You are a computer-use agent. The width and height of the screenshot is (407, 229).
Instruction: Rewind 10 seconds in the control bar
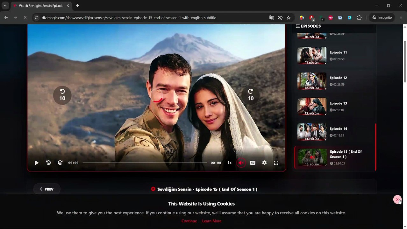48,163
